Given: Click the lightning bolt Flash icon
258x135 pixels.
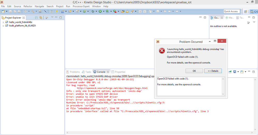Looking at the screenshot, I should point(57,11).
